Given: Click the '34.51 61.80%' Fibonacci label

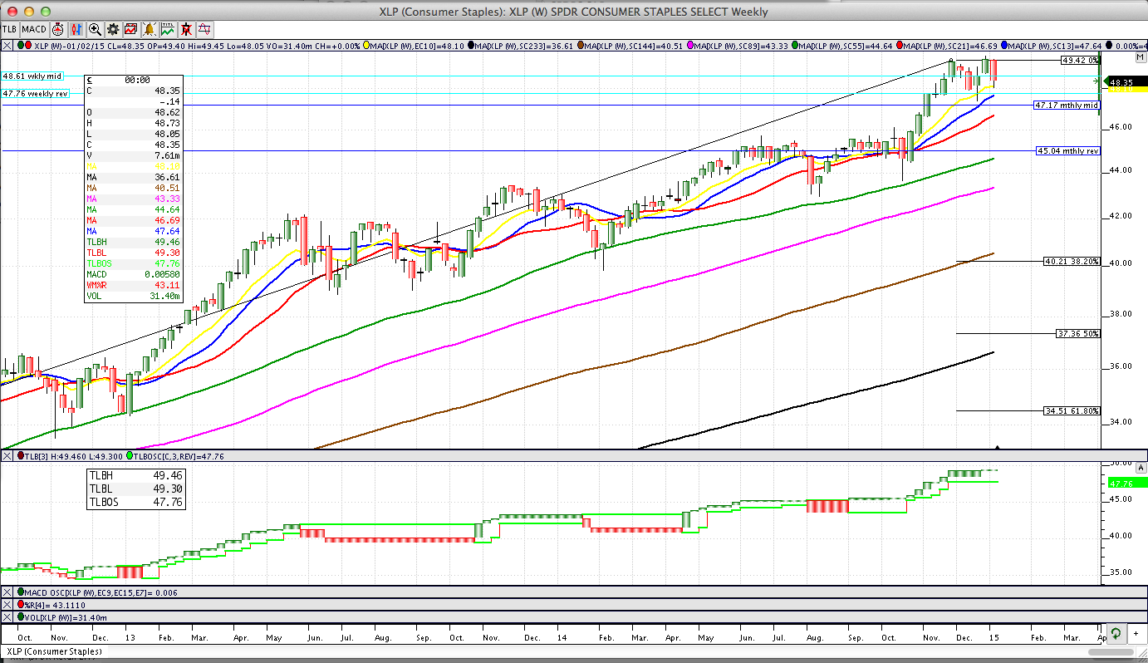Looking at the screenshot, I should [x=1072, y=410].
